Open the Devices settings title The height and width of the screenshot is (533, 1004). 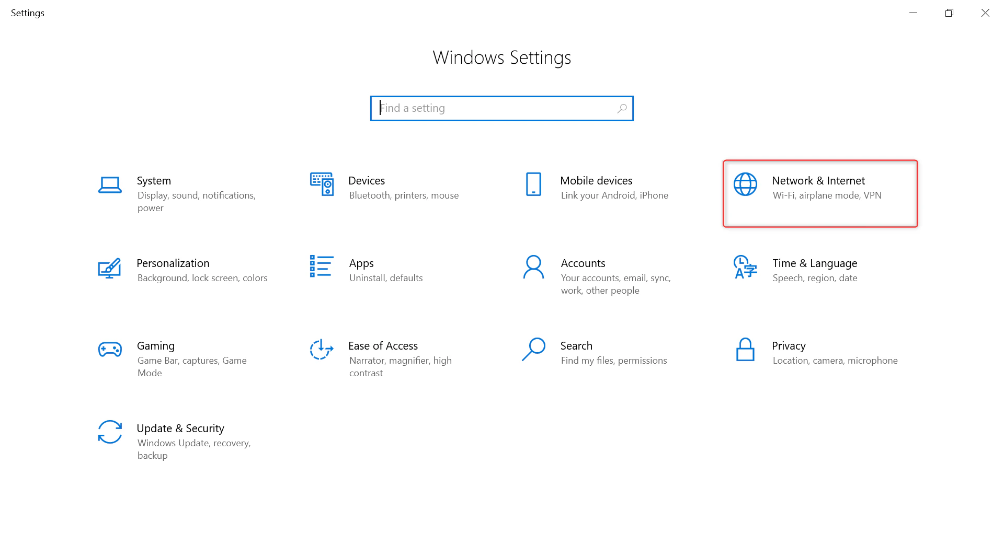coord(367,181)
